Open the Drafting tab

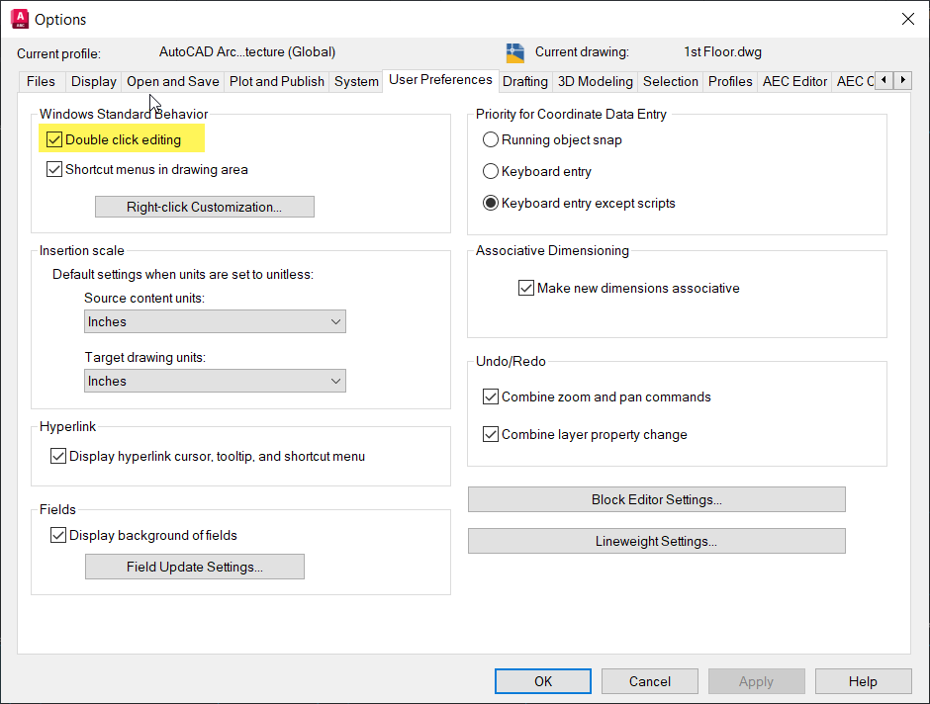coord(524,81)
